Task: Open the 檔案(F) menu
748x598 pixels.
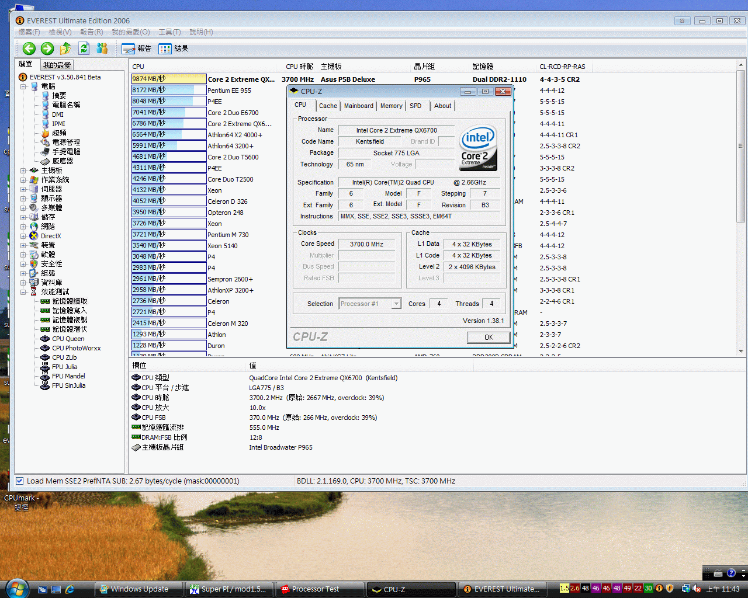Action: point(29,32)
